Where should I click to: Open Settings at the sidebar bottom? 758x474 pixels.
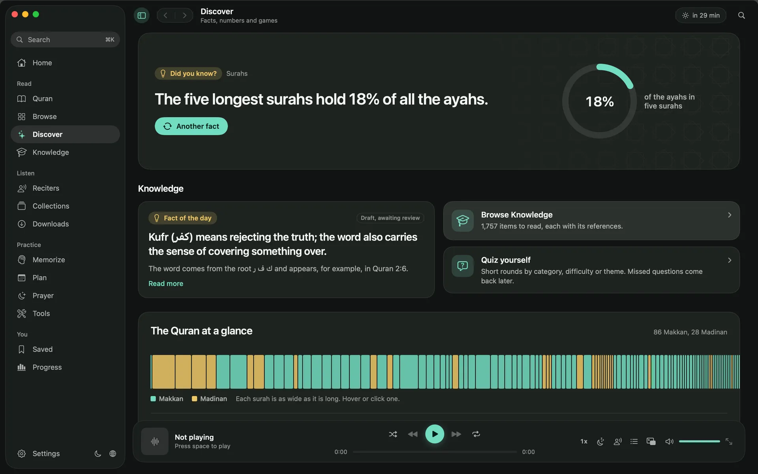tap(39, 453)
